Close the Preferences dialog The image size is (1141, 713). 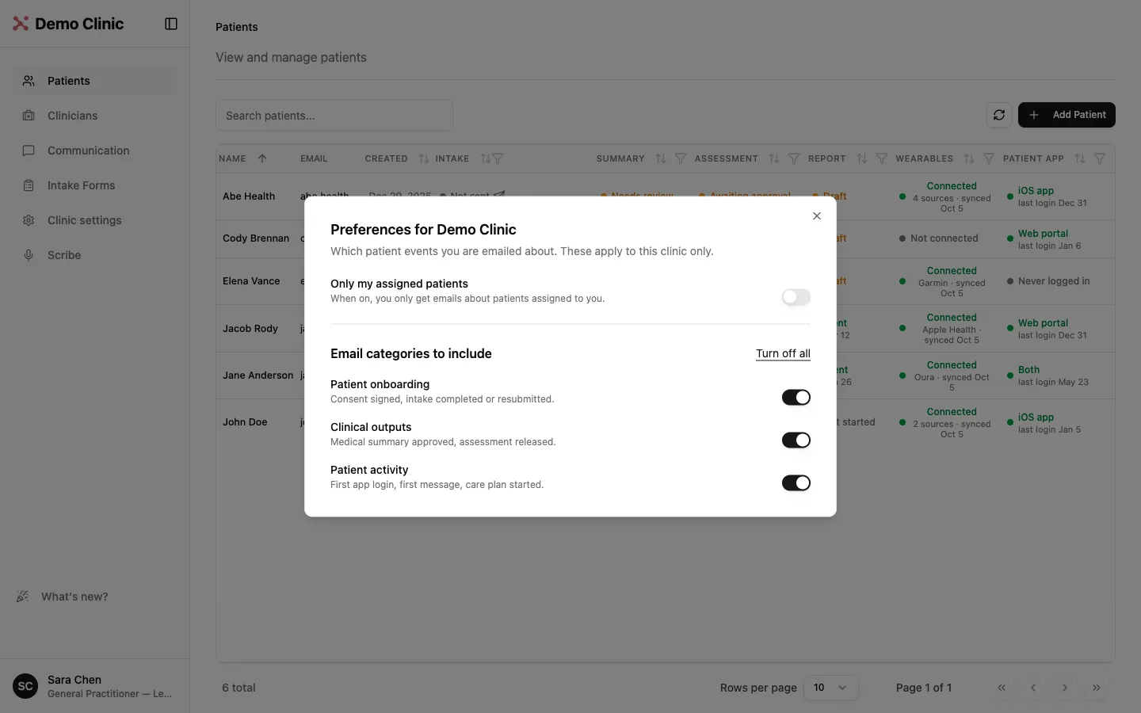[817, 215]
